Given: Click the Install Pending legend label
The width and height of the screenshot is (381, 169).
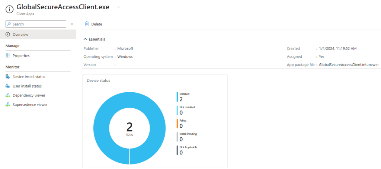Looking at the screenshot, I should click(x=188, y=134).
